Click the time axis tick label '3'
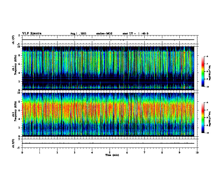This screenshot has height=171, width=222. (75, 153)
